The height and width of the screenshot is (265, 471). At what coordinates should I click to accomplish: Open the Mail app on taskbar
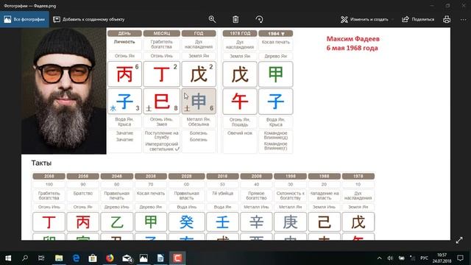[127, 258]
